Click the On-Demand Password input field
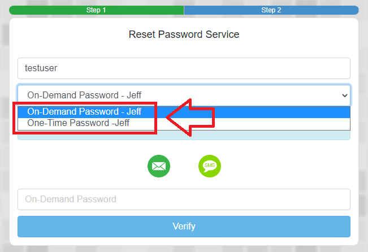 pos(184,199)
